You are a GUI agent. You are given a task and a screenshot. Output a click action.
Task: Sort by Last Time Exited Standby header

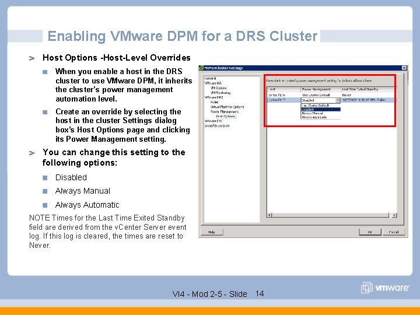click(368, 89)
